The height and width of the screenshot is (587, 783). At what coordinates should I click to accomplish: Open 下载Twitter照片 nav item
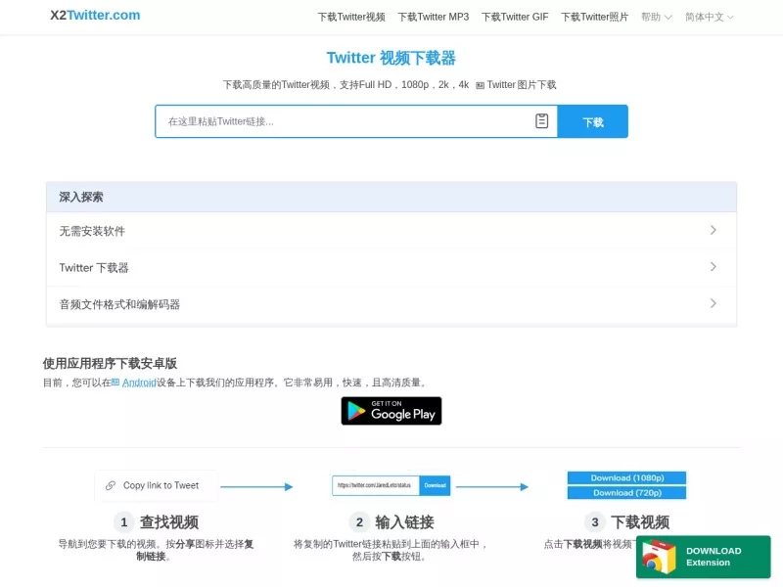click(594, 17)
